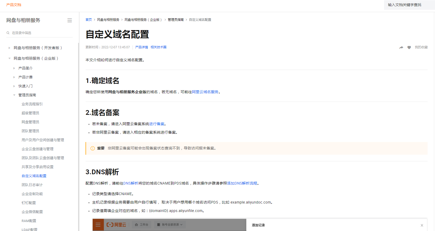Image resolution: width=435 pixels, height=231 pixels.
Task: Select RAM配置 in the sidebar
Action: (29, 221)
